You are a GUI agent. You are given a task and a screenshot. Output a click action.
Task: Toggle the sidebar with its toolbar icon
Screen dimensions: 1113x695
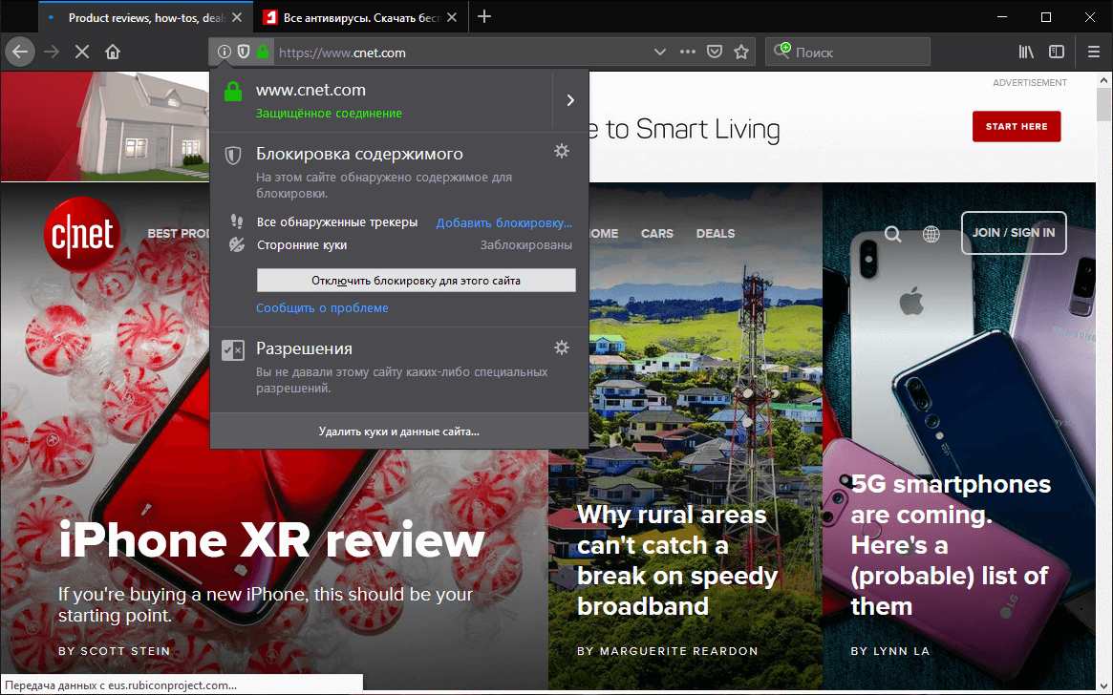tap(1056, 52)
